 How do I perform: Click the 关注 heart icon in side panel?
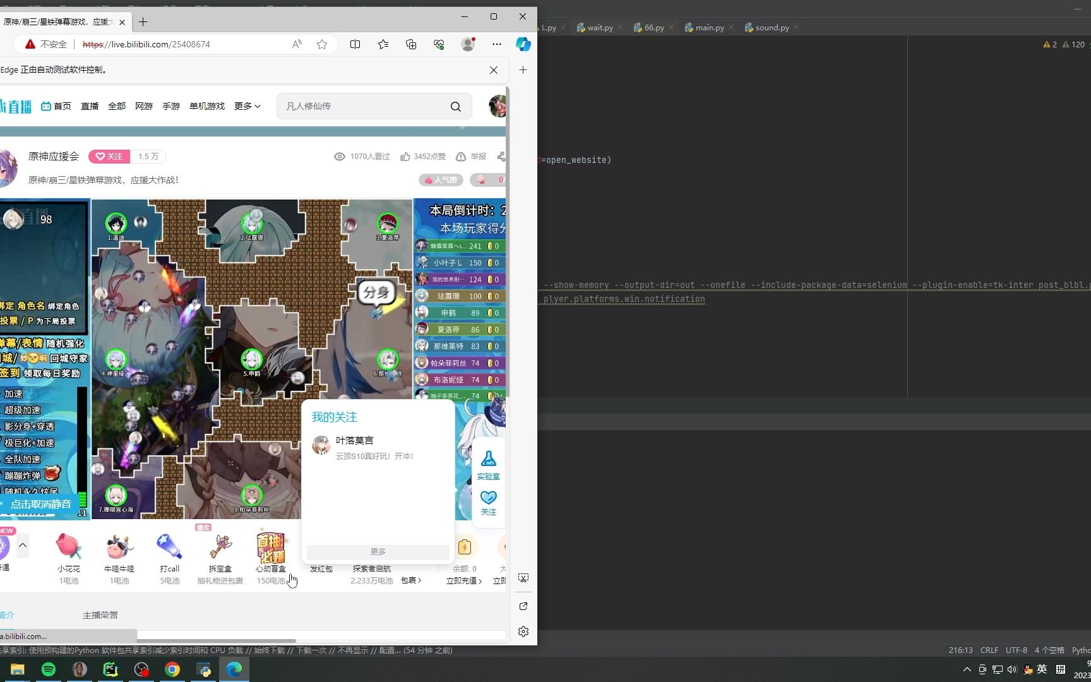(489, 498)
